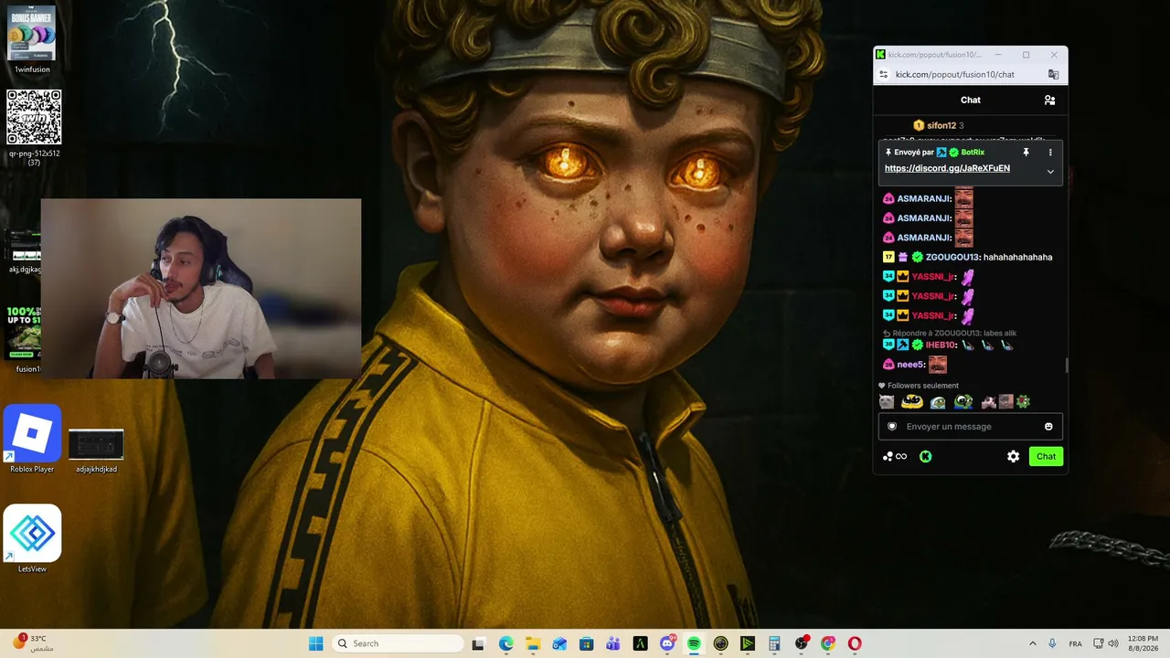Click username IHEB10 in chat
The image size is (1170, 658).
coord(940,345)
